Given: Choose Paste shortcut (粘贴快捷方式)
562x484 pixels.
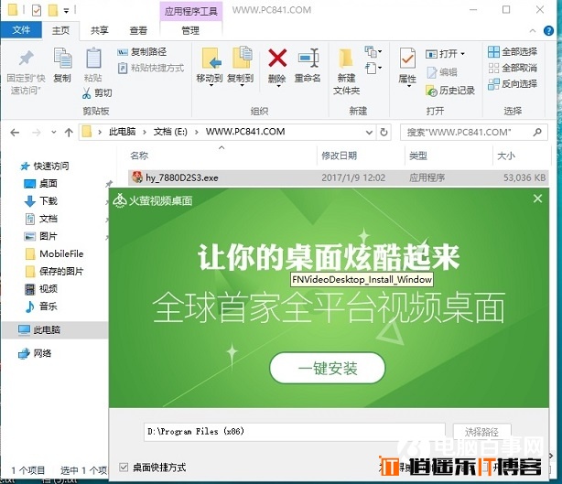Looking at the screenshot, I should point(151,68).
